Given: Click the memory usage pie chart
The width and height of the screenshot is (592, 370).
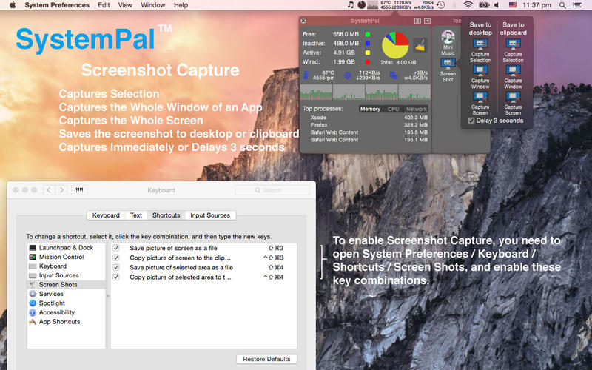Looking at the screenshot, I should [x=395, y=45].
